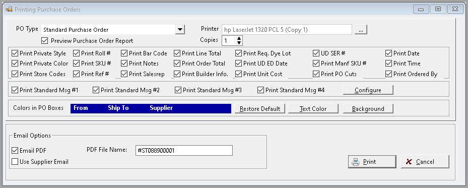The image size is (468, 188).
Task: Toggle Print Notes checkbox
Action: pos(124,64)
